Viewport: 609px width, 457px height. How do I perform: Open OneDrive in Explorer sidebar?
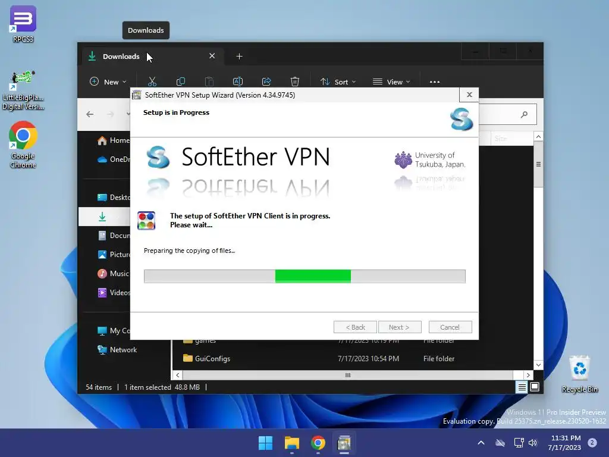[x=114, y=159]
